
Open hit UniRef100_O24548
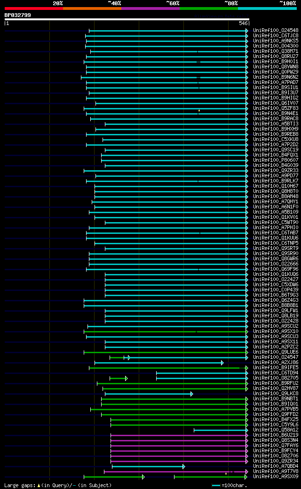[276, 31]
